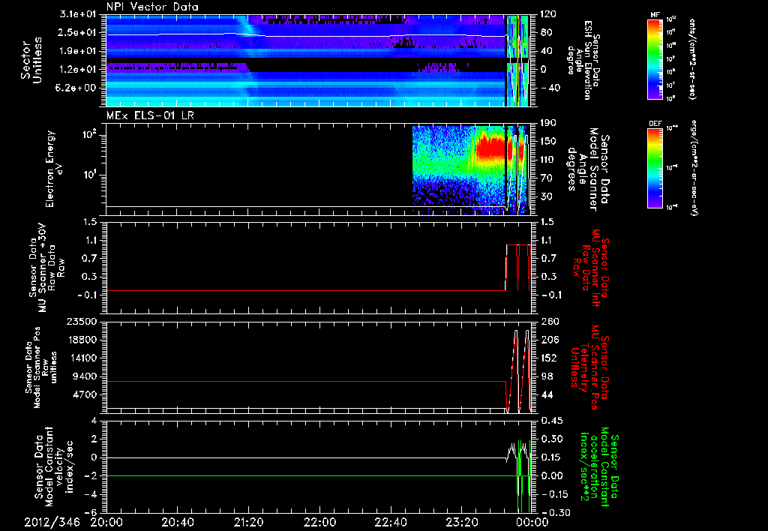Click the 'Electron Energy eV' axis label
The width and height of the screenshot is (768, 531).
(55, 169)
